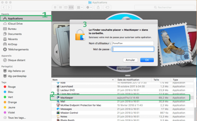Screen dimensions: 197x121
Task: Select McAfee Endpoint Protection icon
Action: 58,105
